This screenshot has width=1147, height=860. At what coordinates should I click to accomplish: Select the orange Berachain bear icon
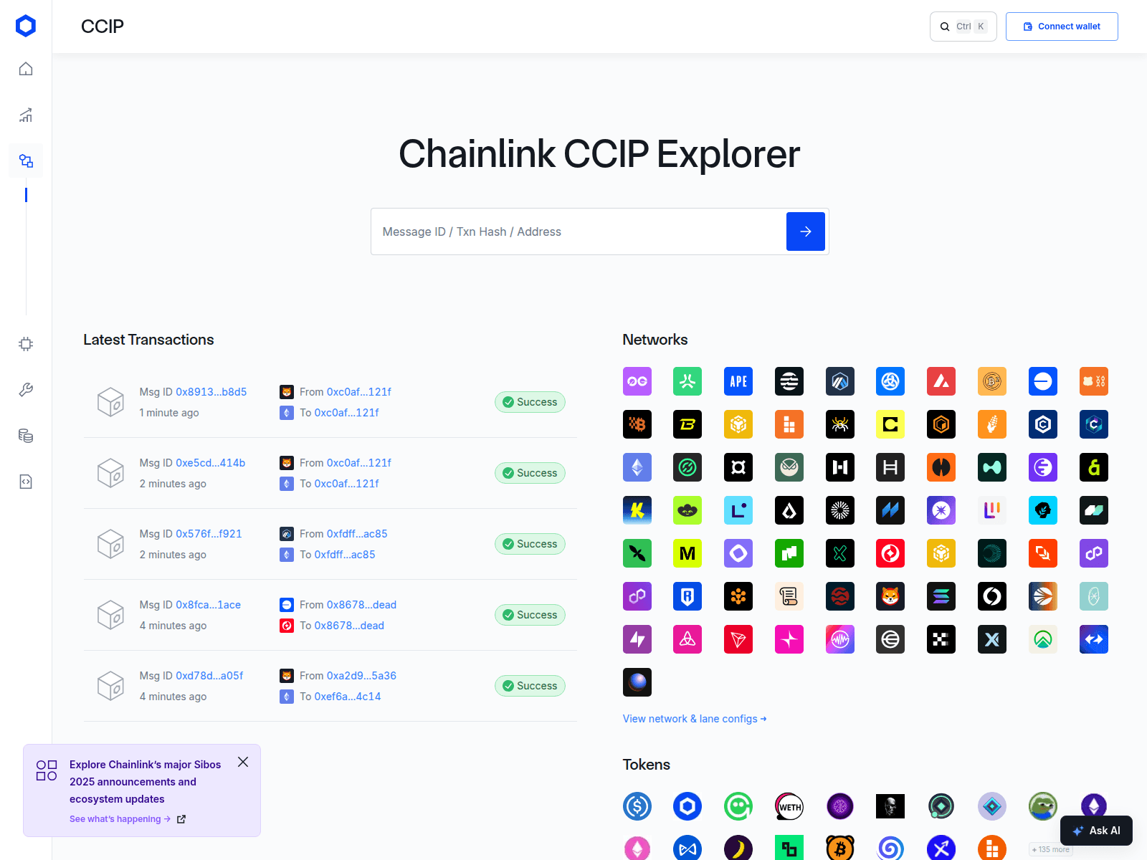[1094, 381]
